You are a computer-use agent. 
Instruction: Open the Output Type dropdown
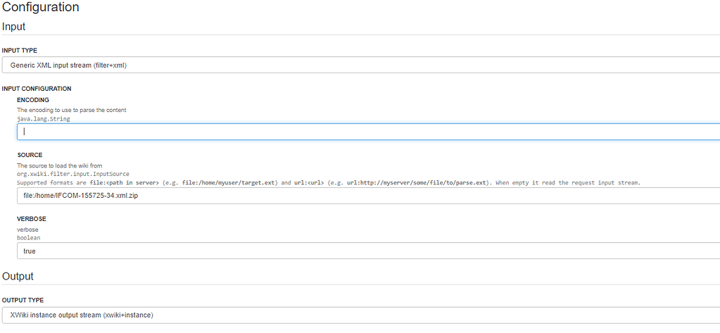(x=360, y=315)
